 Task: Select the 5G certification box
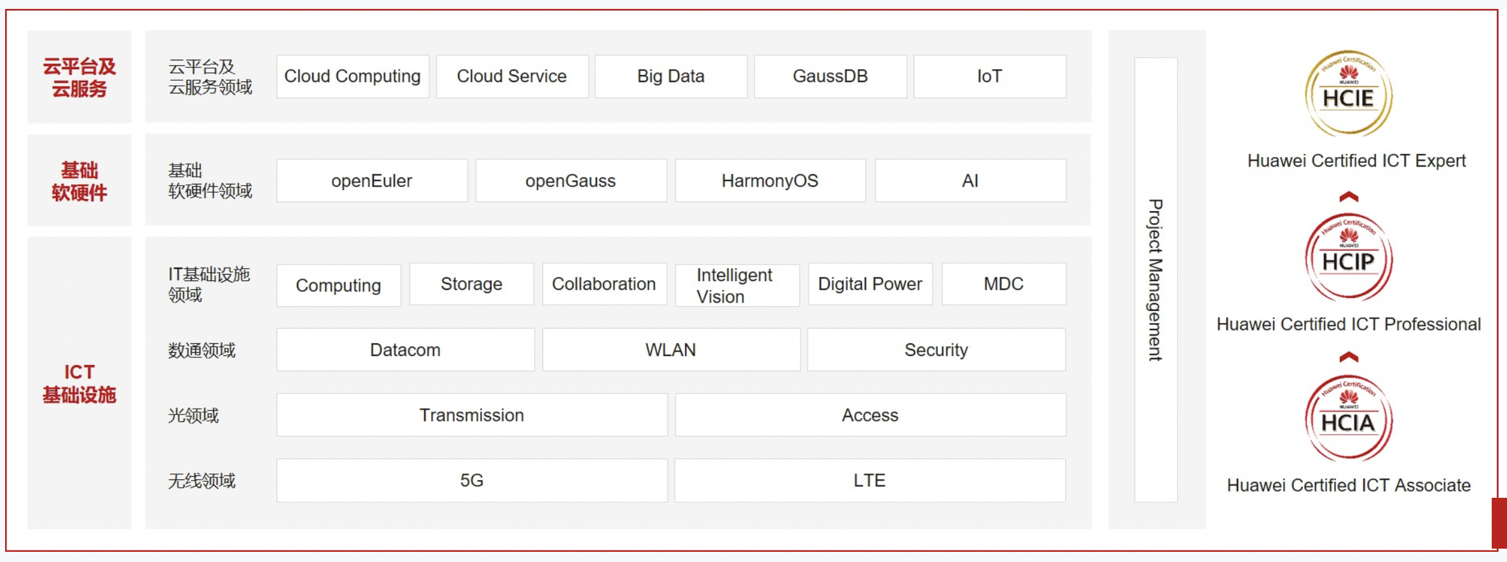pyautogui.click(x=472, y=481)
